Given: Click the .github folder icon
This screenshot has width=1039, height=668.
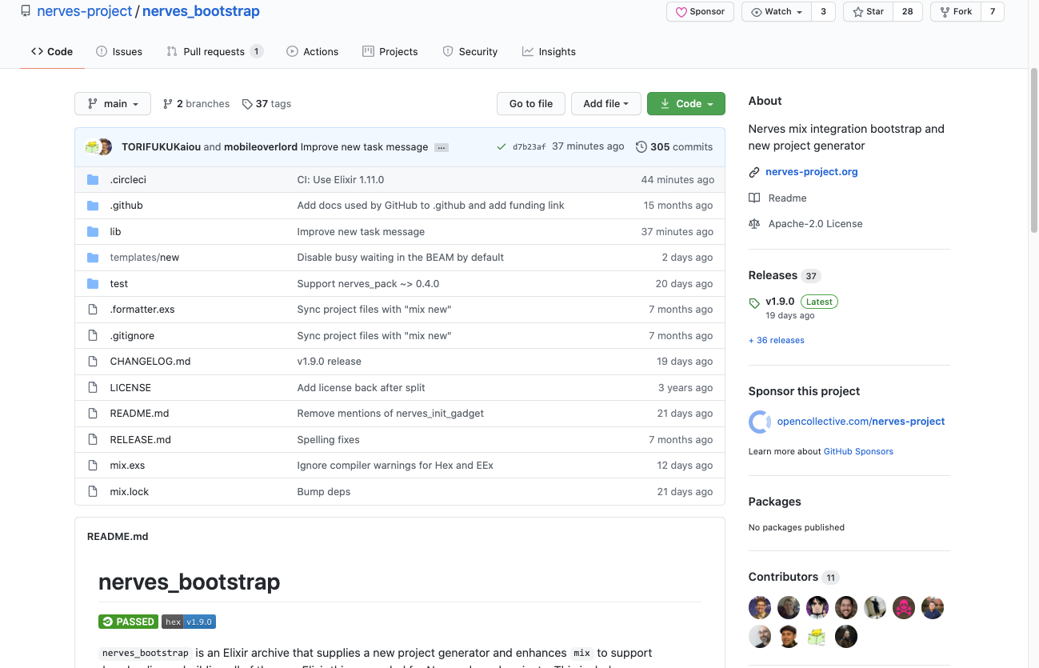Looking at the screenshot, I should pos(93,206).
